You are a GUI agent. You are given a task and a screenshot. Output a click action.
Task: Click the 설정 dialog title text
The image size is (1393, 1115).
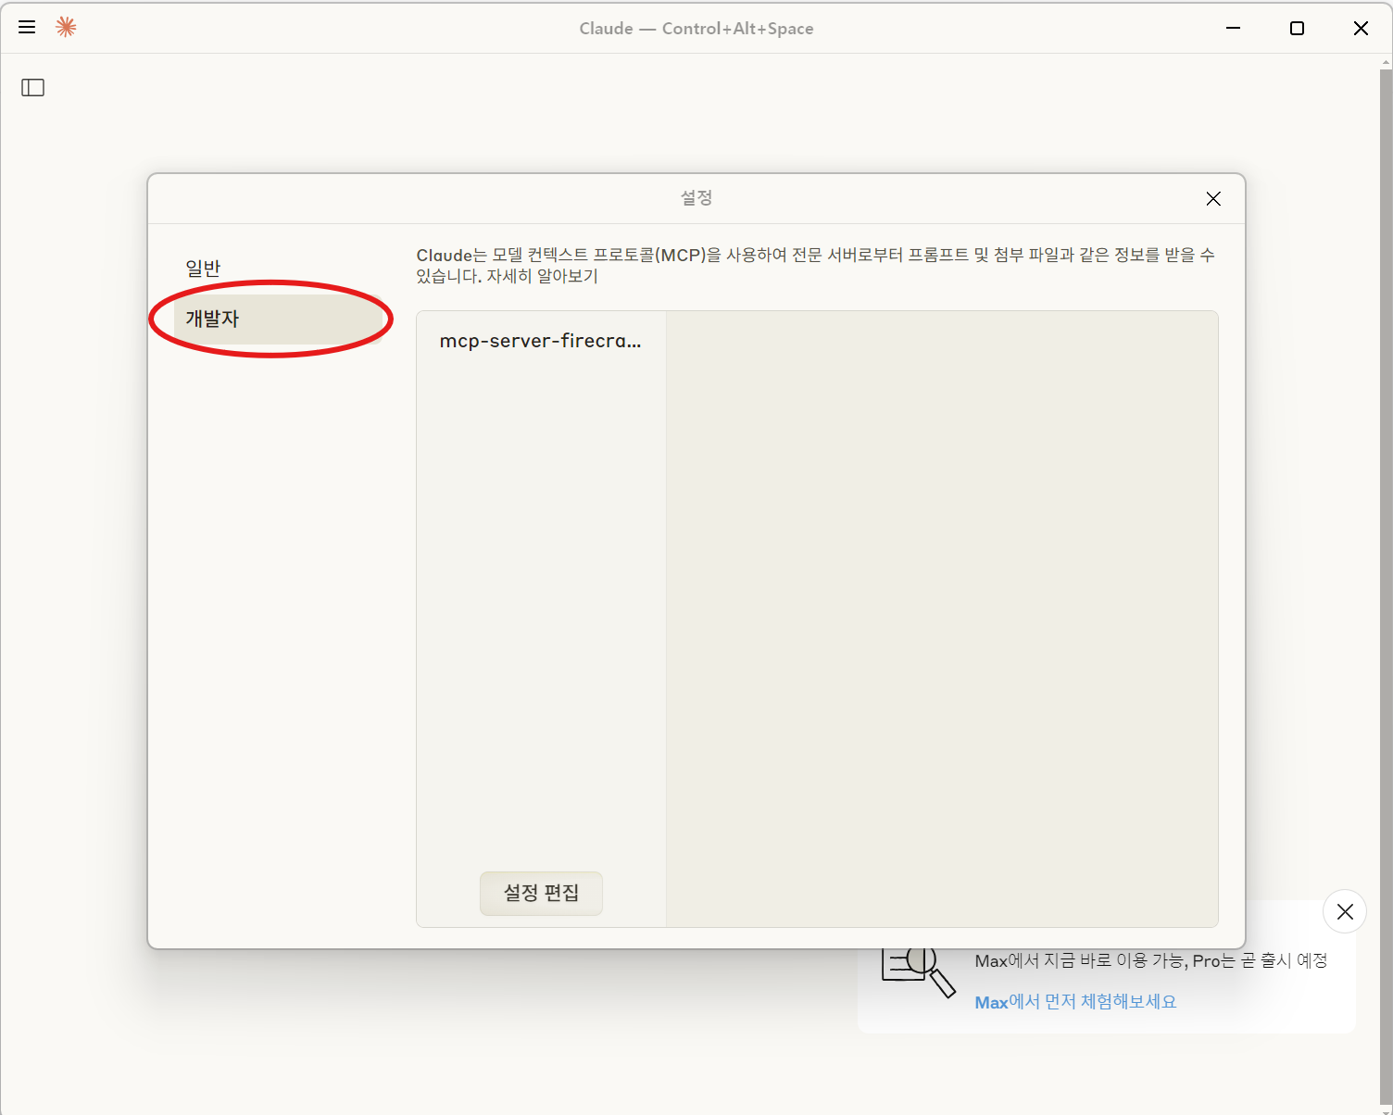696,197
